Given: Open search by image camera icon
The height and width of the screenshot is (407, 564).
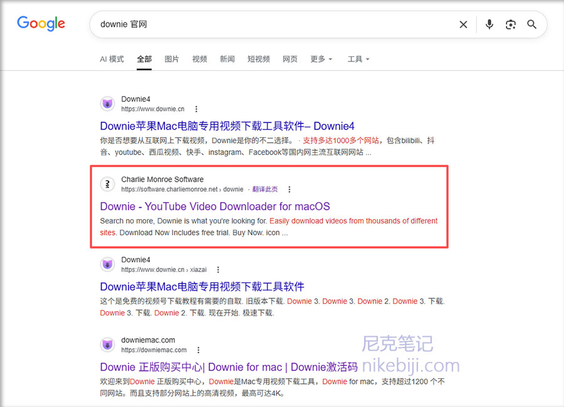Looking at the screenshot, I should 510,24.
